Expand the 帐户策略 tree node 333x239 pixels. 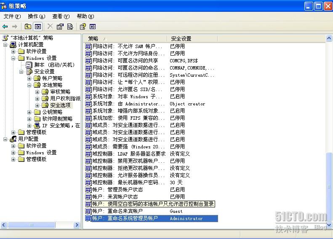29,78
